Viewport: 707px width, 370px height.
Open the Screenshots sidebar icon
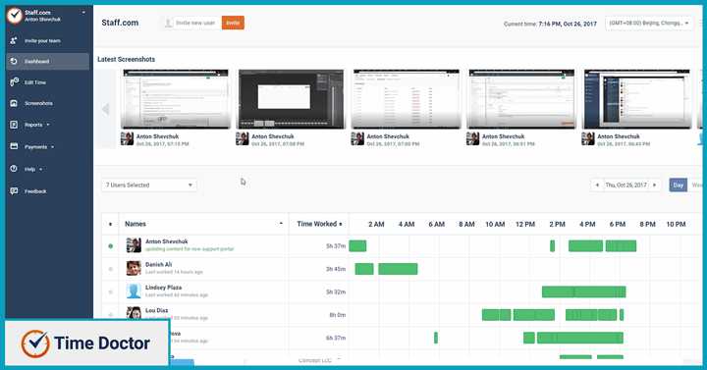point(14,103)
